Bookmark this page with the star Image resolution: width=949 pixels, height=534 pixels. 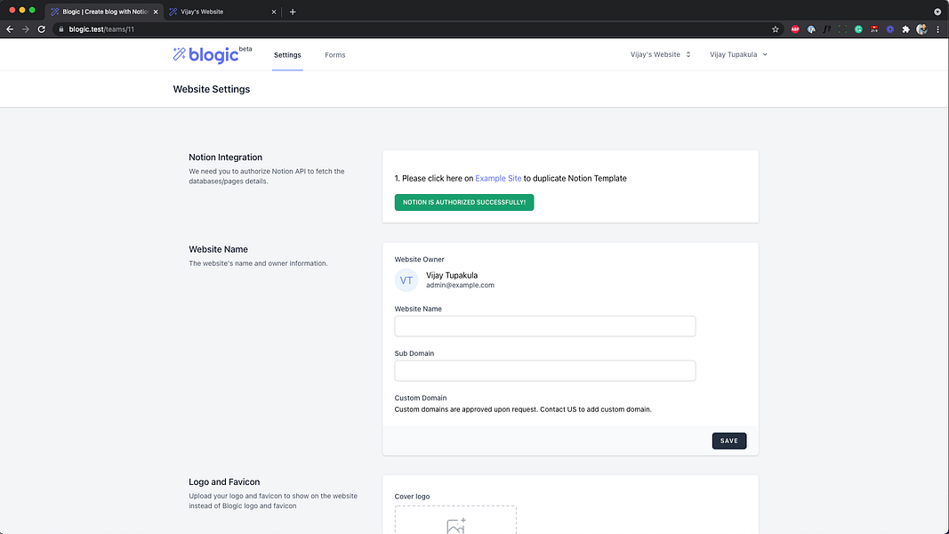pyautogui.click(x=776, y=29)
